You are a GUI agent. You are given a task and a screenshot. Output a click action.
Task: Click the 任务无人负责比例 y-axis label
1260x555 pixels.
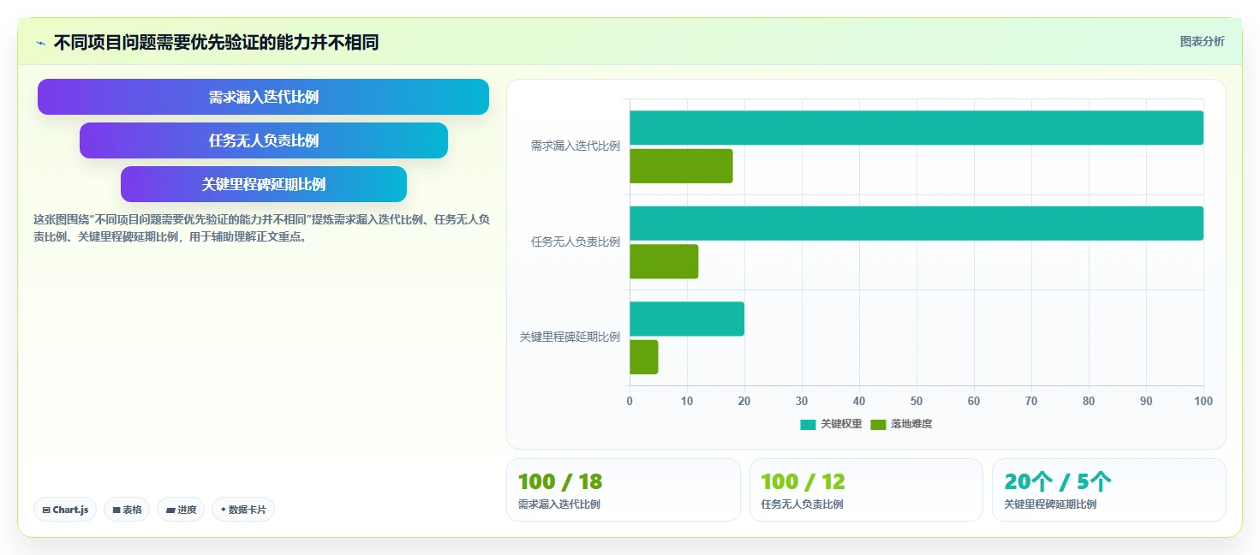coord(576,242)
